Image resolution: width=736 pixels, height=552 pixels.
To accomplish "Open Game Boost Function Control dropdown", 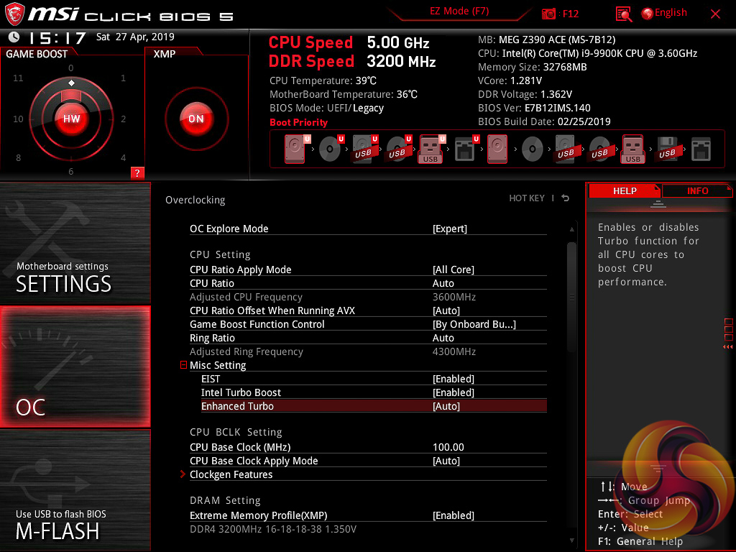I will click(x=474, y=324).
